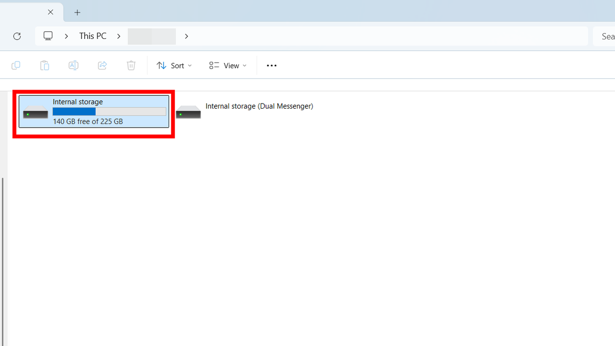Open the See more ellipsis menu
The image size is (615, 346).
click(x=272, y=66)
